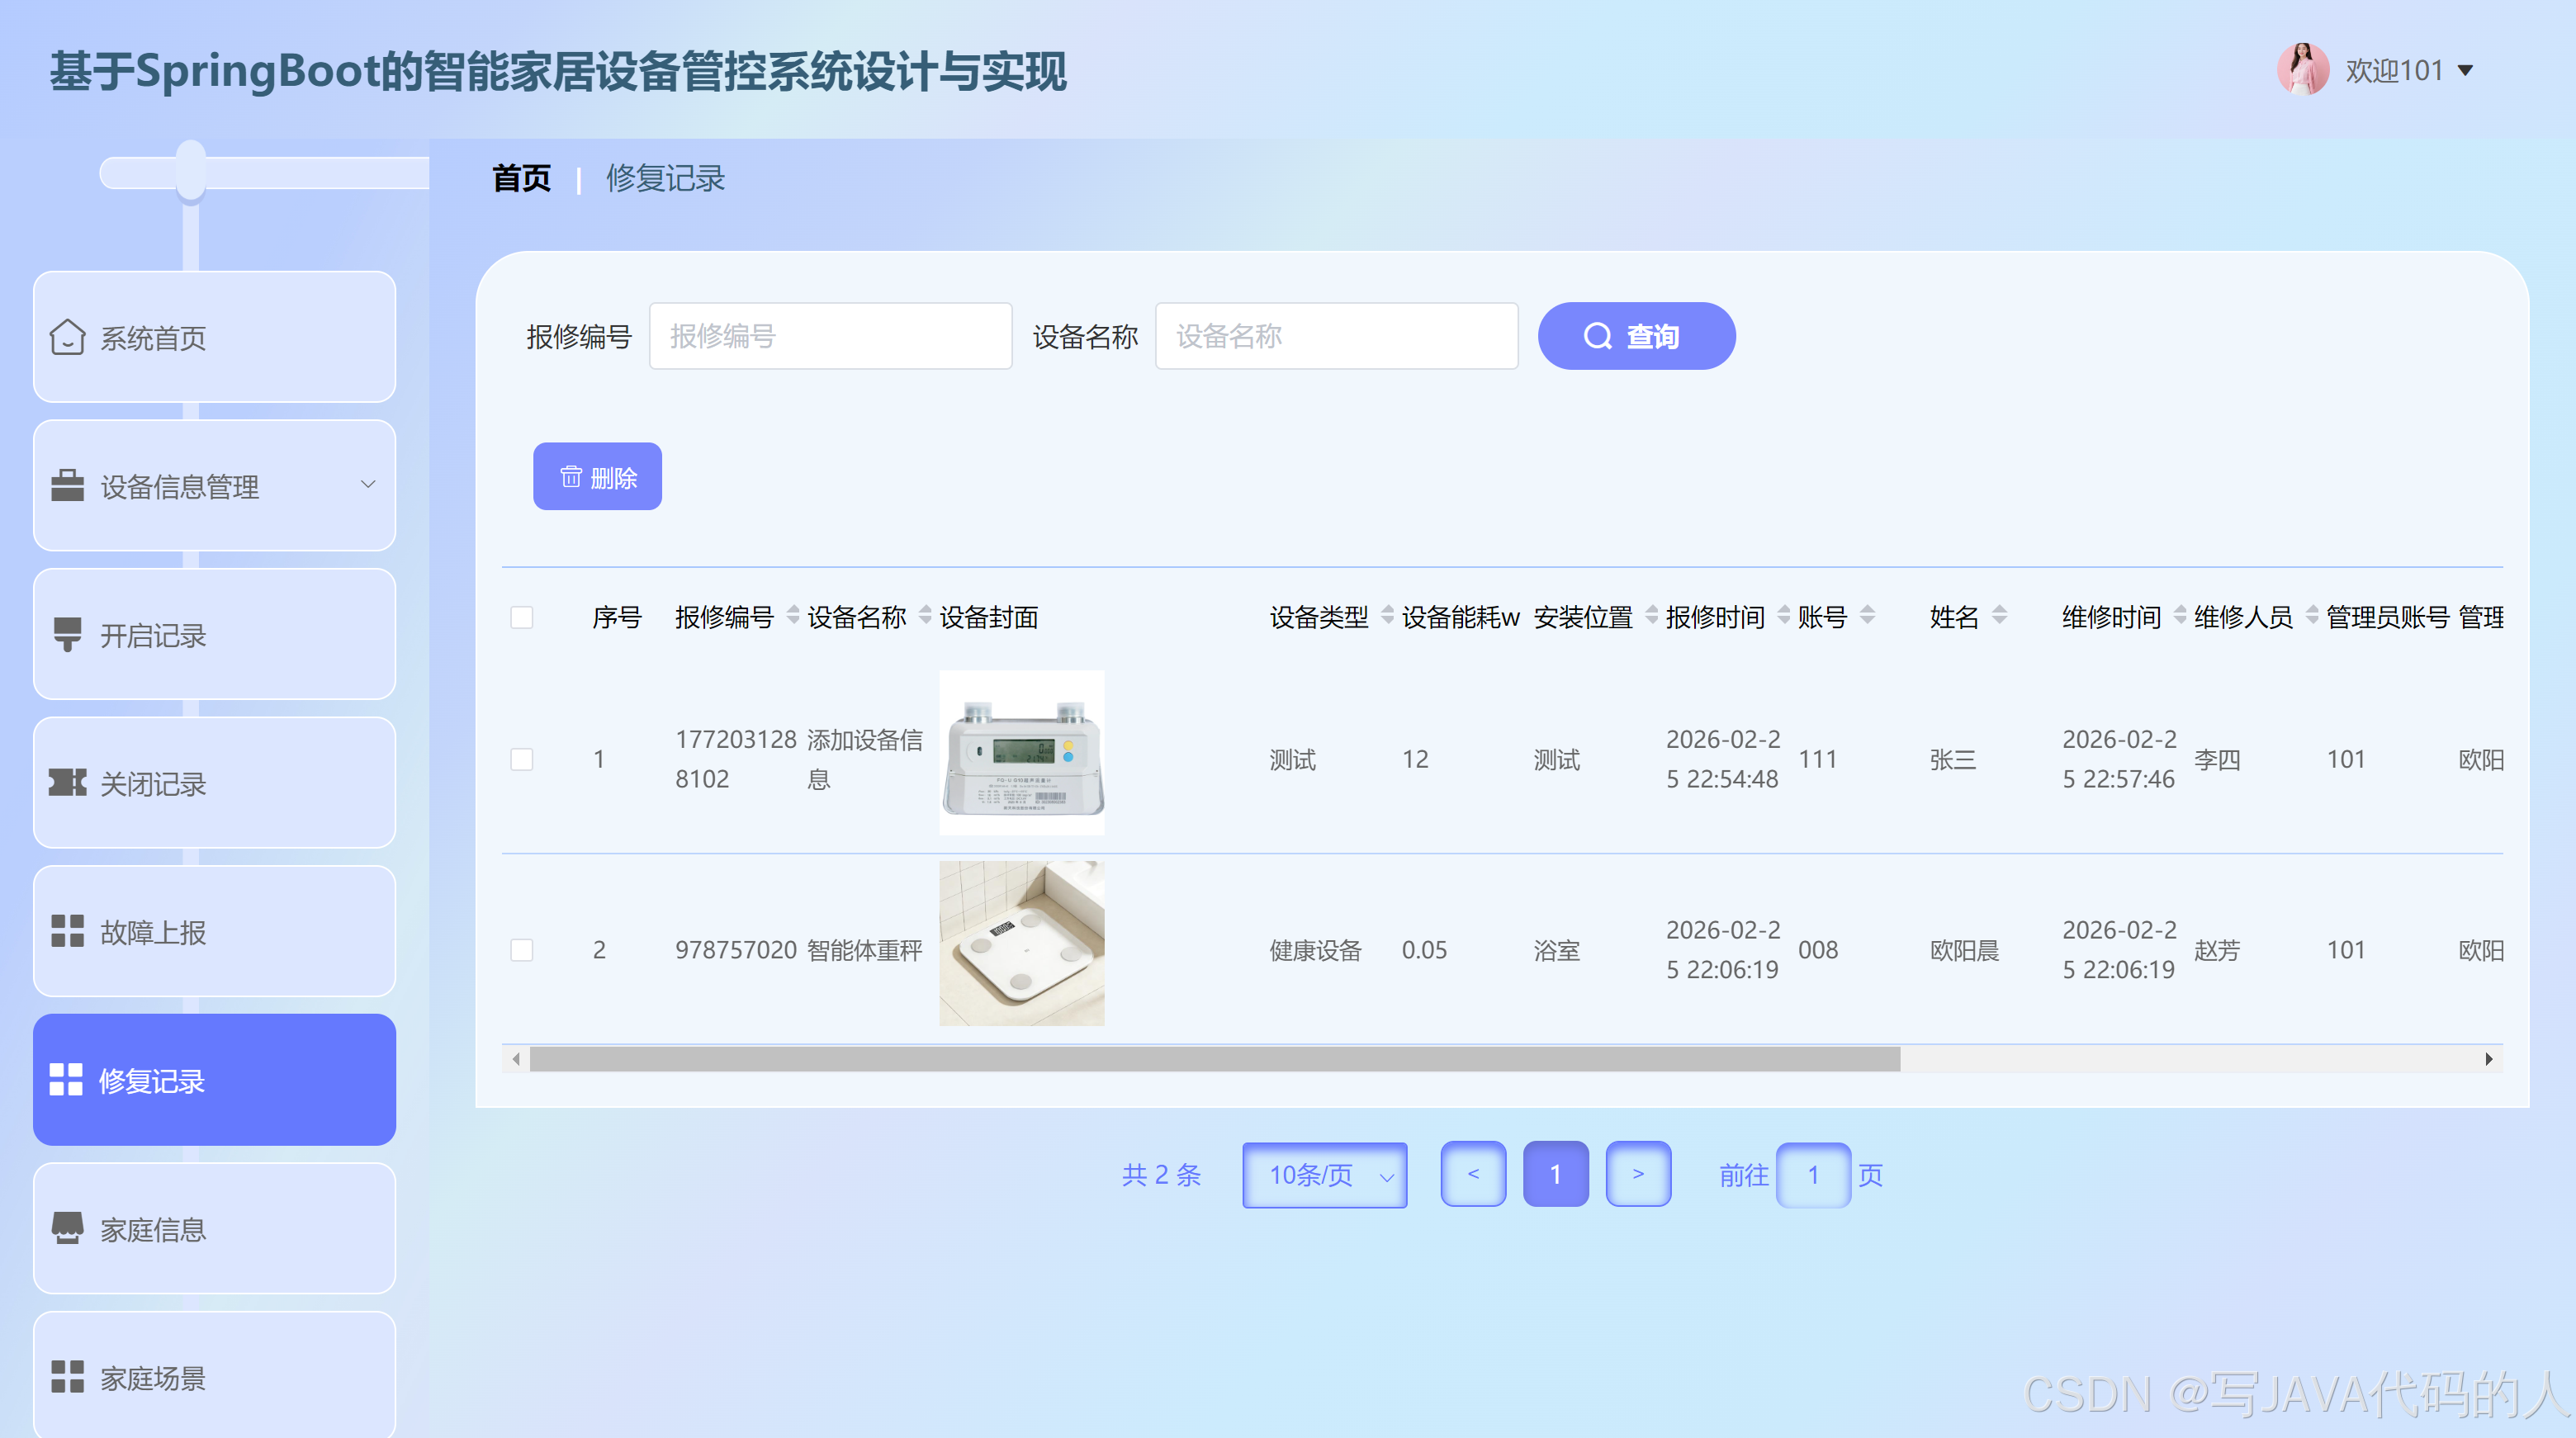Click the shop icon beside 家庭信息
Screen dimensions: 2576x1438
click(x=67, y=1228)
